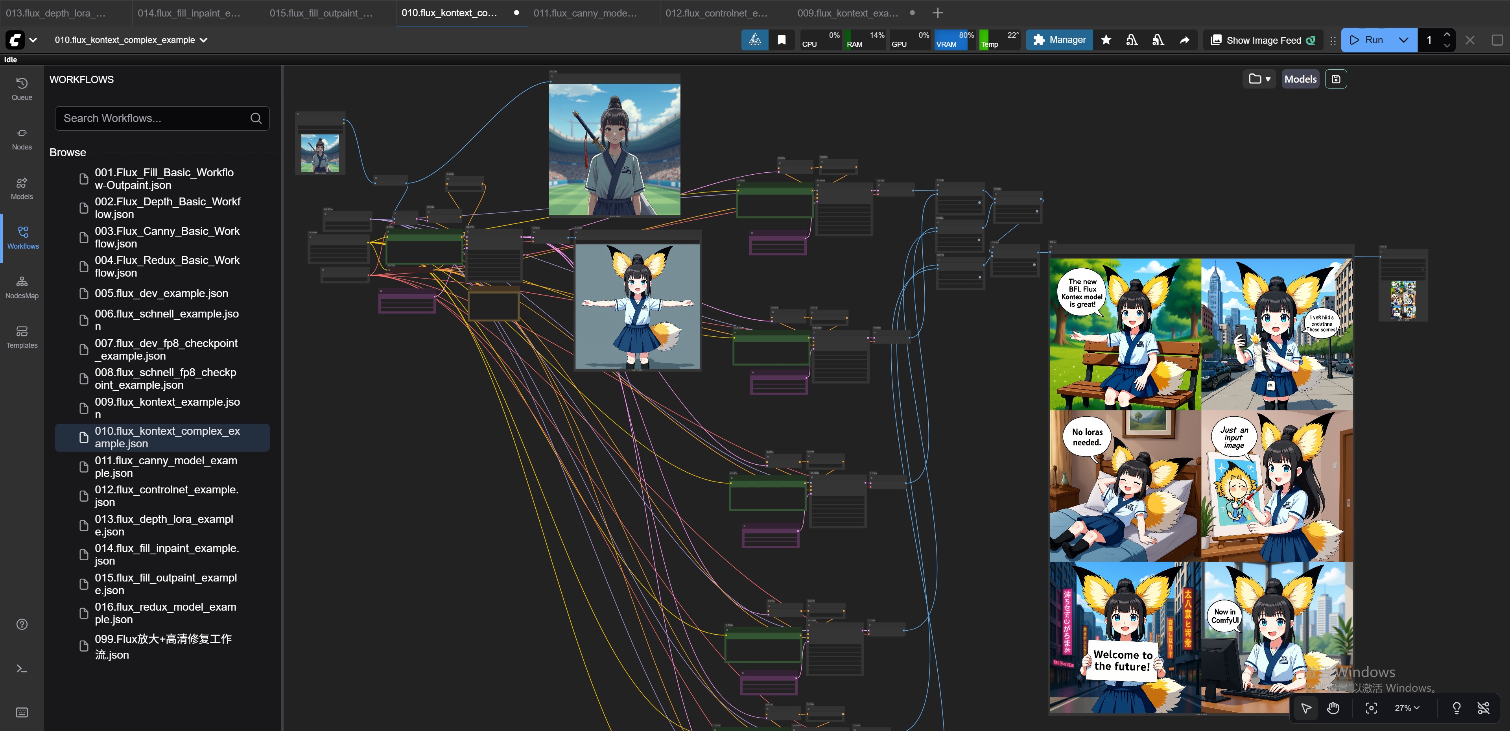Click the fit view focus icon
This screenshot has height=731, width=1510.
(x=1371, y=708)
